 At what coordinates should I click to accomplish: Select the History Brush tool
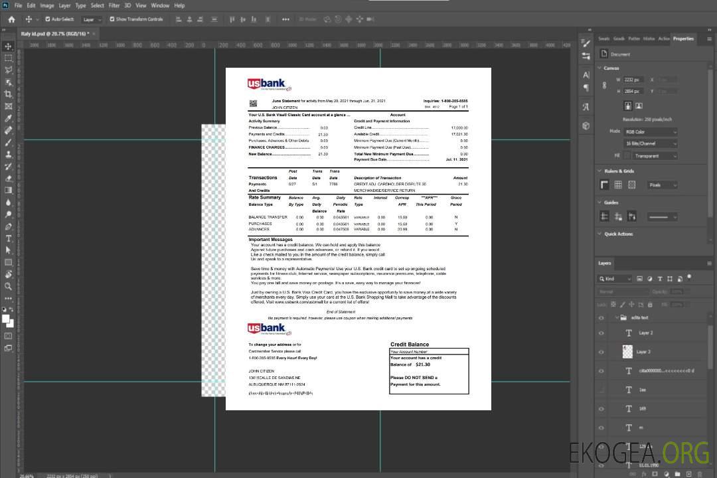click(8, 167)
